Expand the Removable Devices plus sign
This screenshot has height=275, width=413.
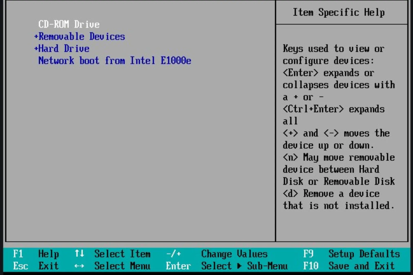[x=36, y=37]
